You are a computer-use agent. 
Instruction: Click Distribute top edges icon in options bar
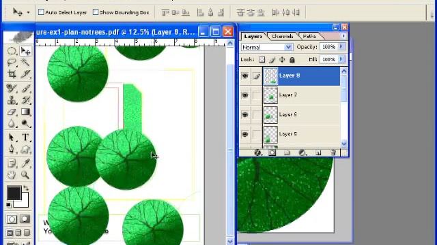point(240,12)
